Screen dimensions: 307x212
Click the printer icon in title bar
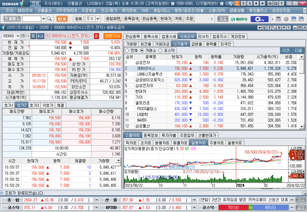point(276,3)
